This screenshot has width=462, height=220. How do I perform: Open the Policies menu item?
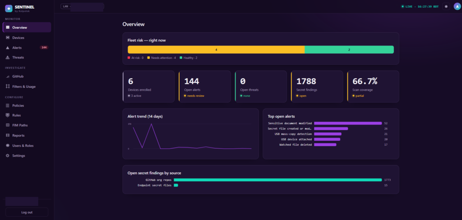coord(27,105)
